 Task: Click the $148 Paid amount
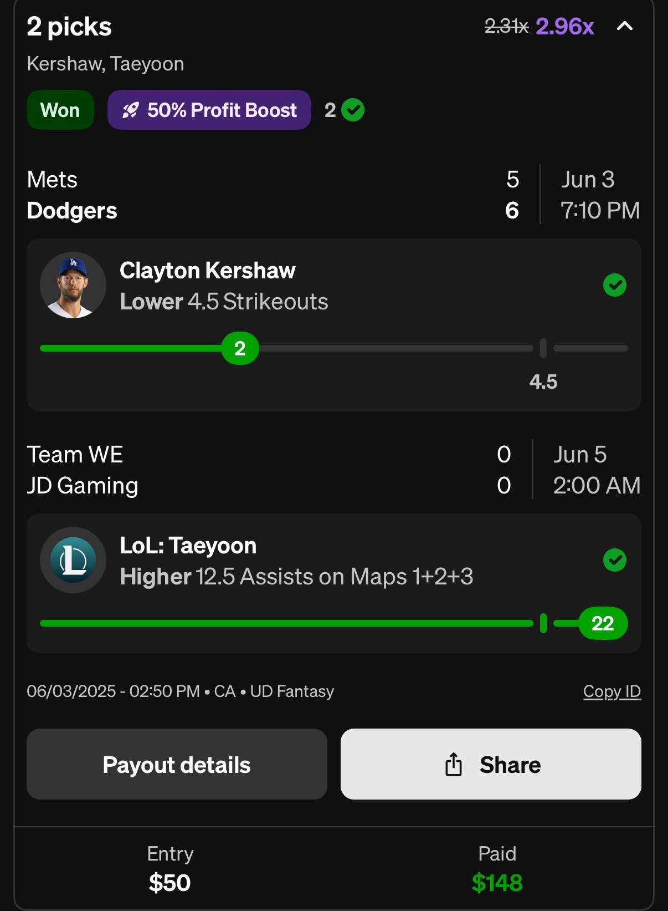(497, 883)
